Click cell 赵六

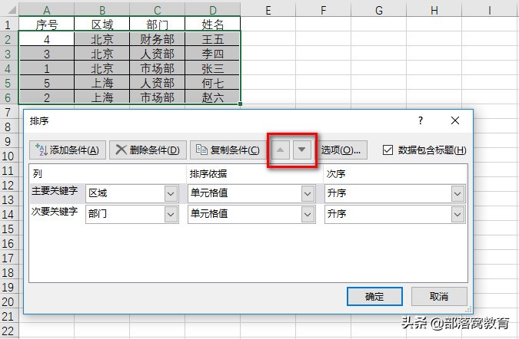(x=213, y=97)
